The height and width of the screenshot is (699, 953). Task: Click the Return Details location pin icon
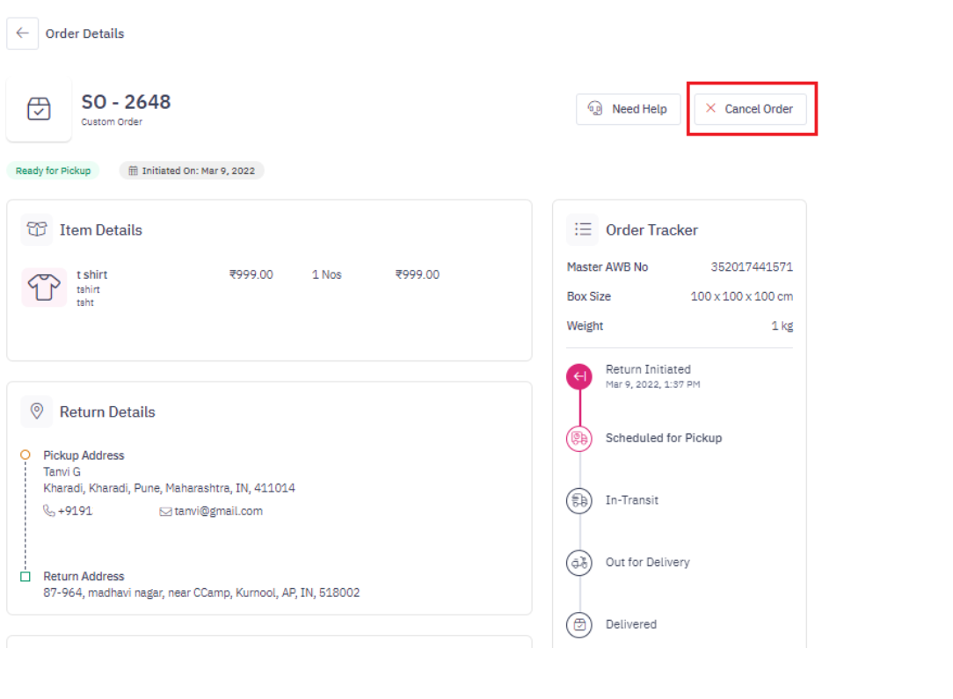(36, 411)
